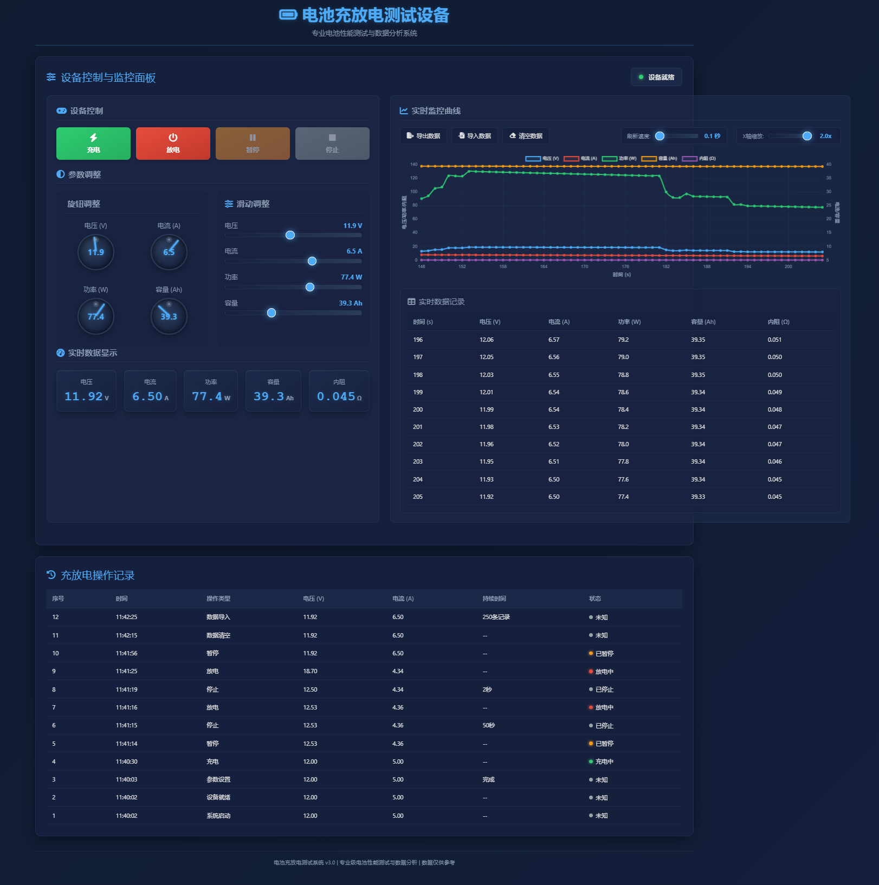Click the 电流 (A) rotary knob

coord(169,252)
